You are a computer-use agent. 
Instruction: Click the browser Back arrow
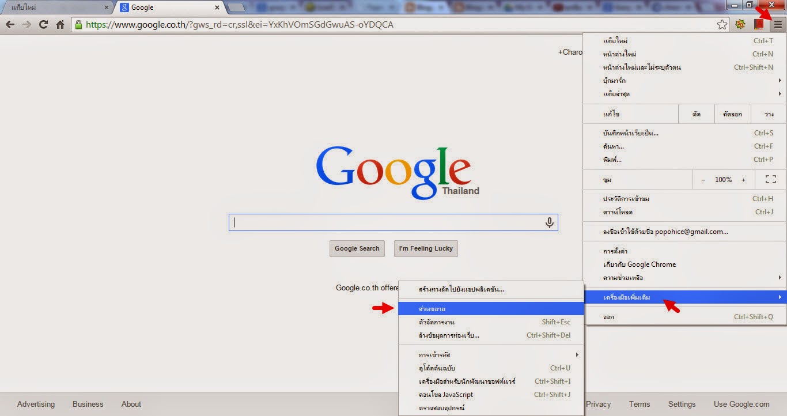point(10,25)
